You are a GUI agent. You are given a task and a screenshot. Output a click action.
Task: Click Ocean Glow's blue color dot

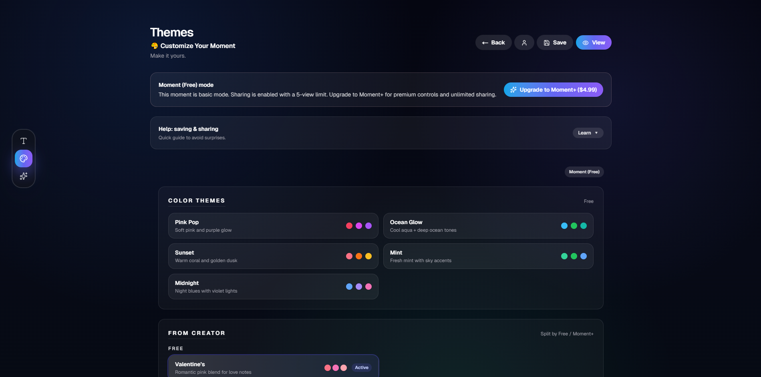[x=564, y=226]
